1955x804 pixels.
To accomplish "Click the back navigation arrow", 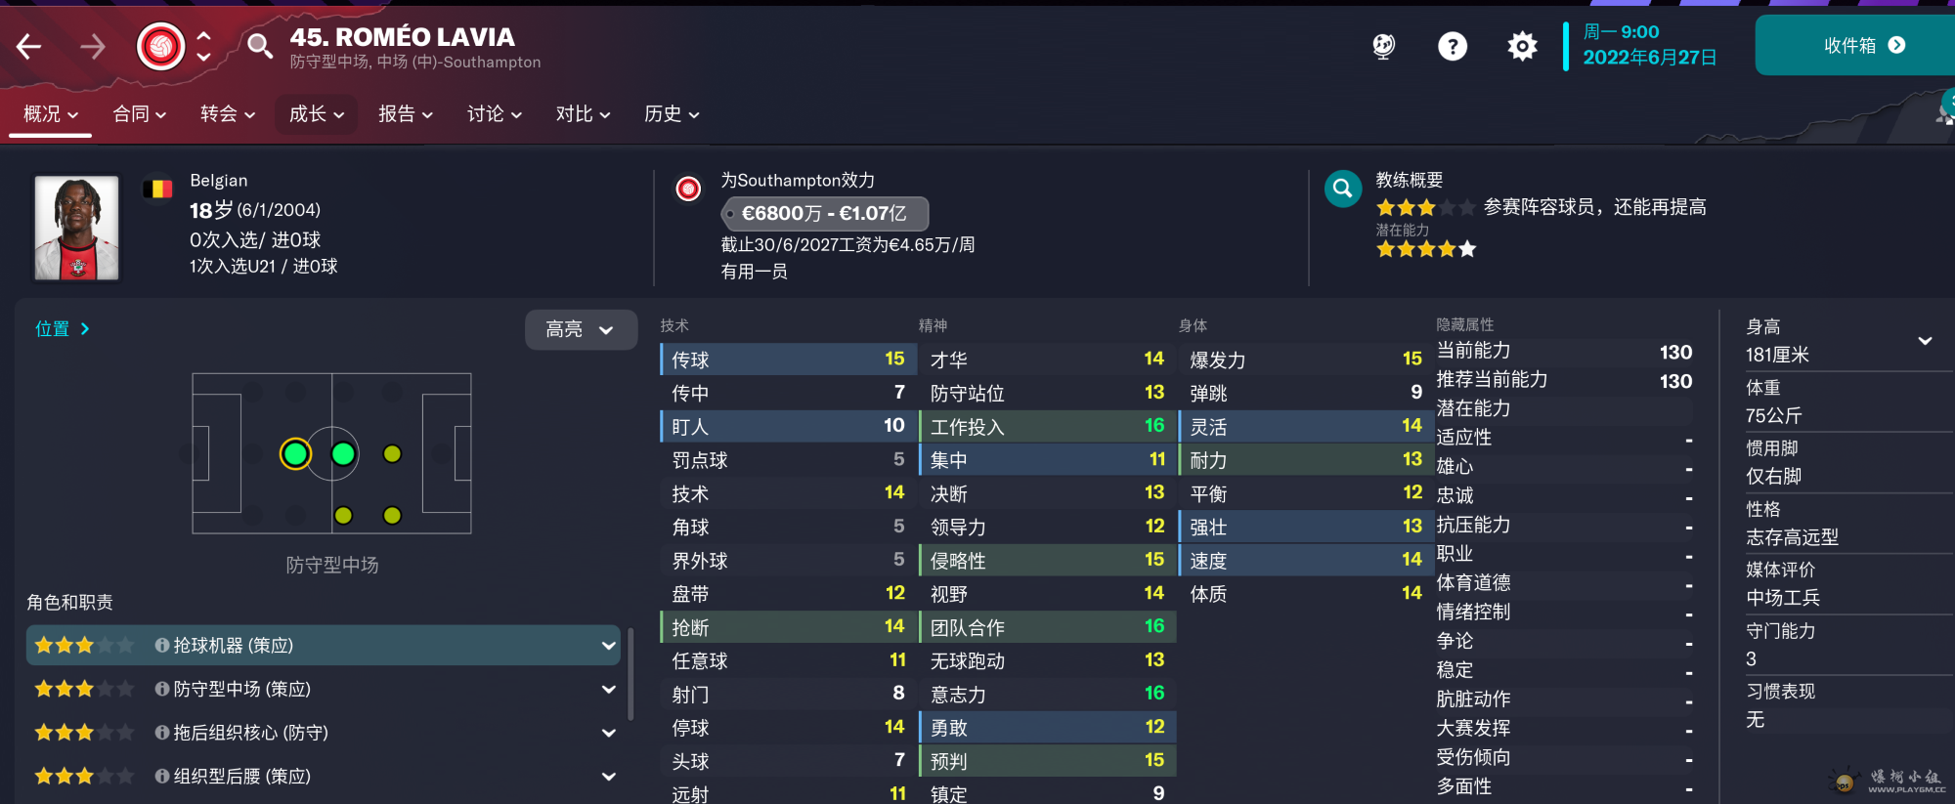I will (29, 46).
